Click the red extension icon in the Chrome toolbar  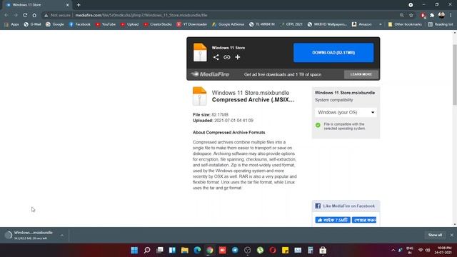[x=423, y=15]
